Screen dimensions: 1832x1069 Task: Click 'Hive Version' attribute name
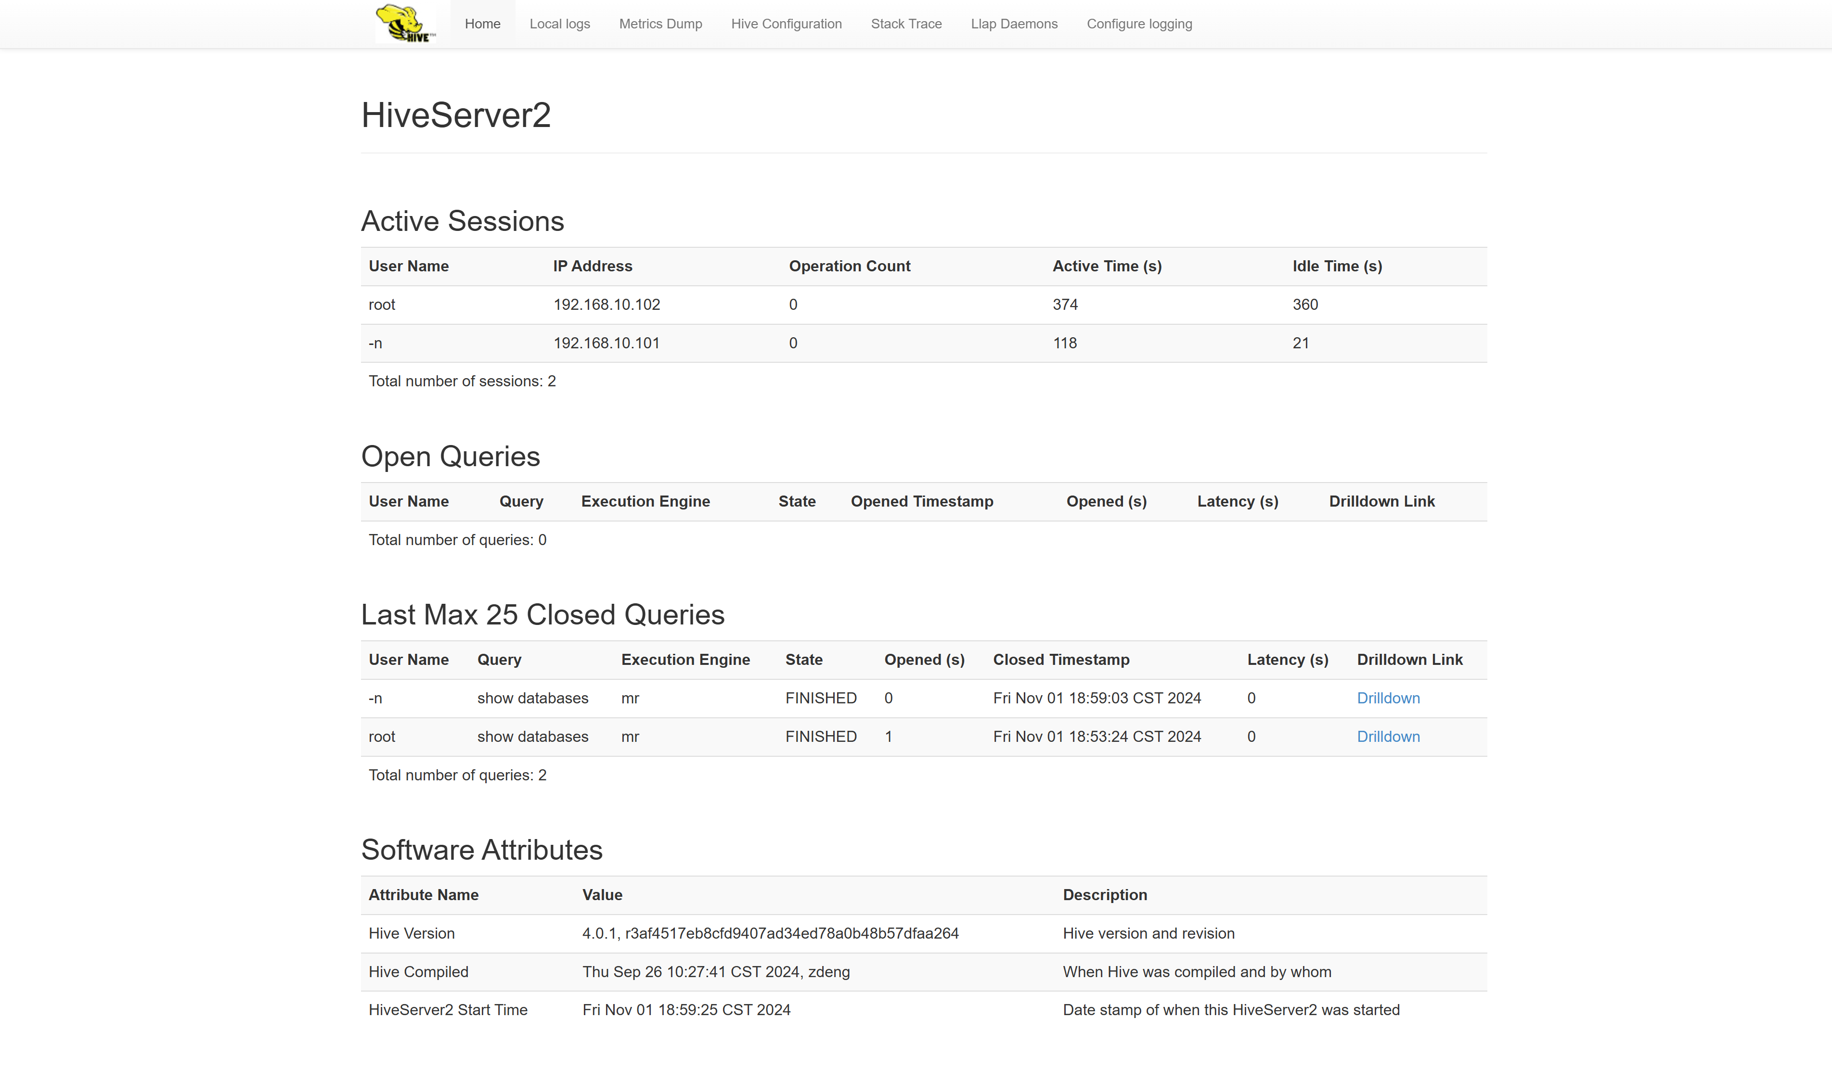click(412, 934)
